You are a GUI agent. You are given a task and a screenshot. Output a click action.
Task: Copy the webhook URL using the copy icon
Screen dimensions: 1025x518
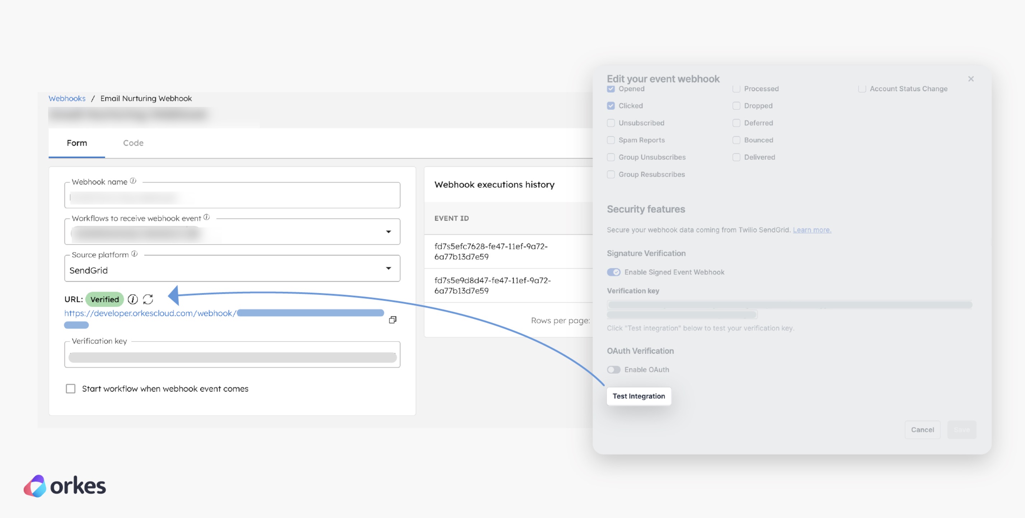click(393, 320)
